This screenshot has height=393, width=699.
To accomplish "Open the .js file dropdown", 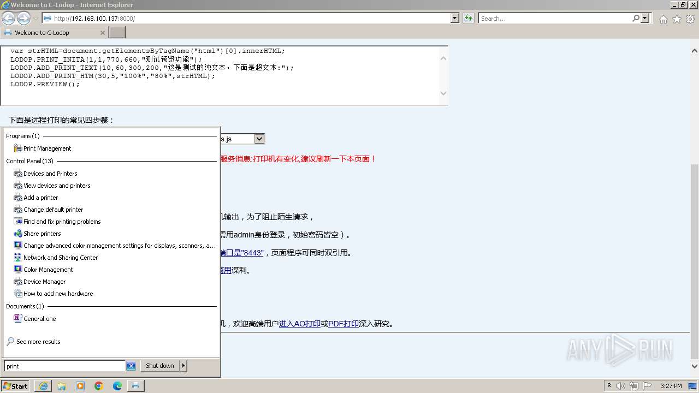I will coord(259,139).
